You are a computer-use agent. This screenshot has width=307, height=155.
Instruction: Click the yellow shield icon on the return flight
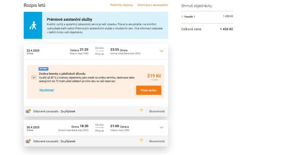pos(142,141)
